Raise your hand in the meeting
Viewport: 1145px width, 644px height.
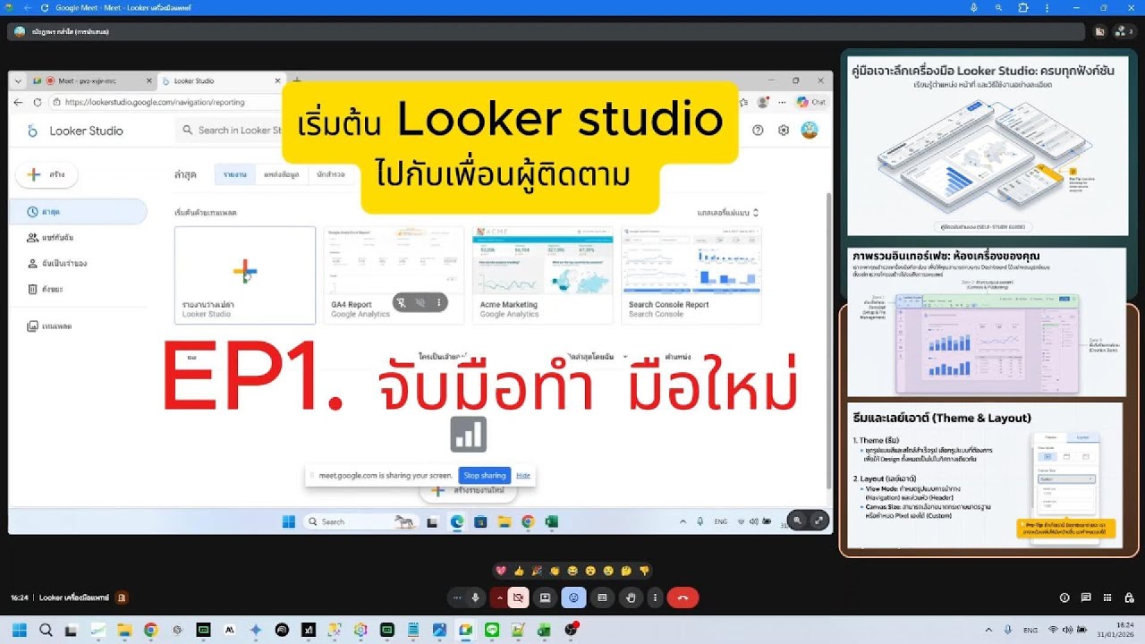(x=631, y=597)
